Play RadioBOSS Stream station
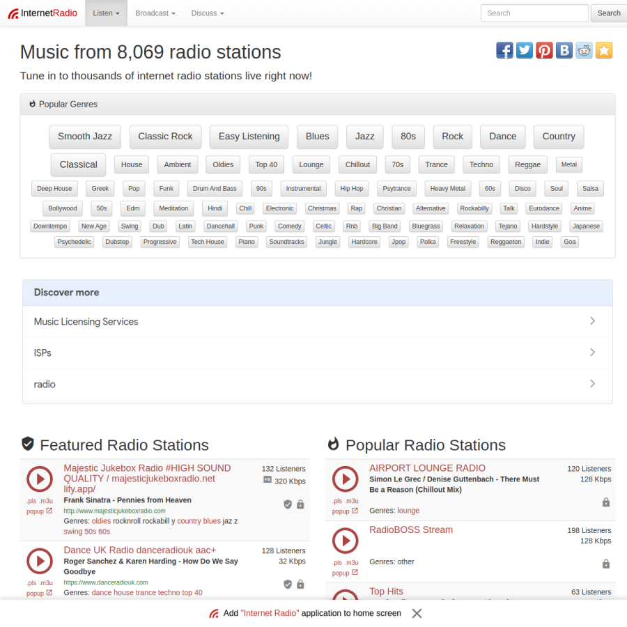627x627 pixels. click(345, 540)
